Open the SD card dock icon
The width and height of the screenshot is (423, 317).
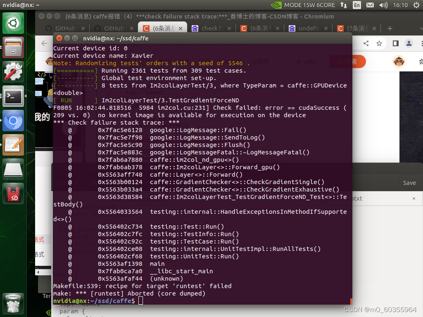click(13, 194)
